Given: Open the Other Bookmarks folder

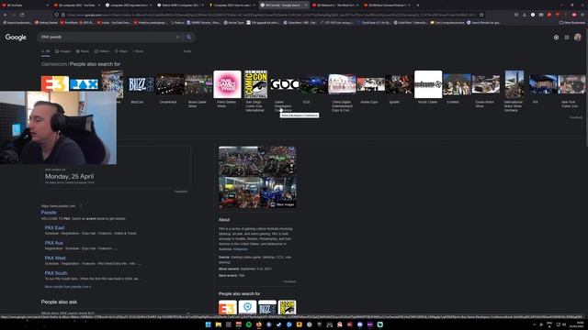Looking at the screenshot, I should (572, 22).
